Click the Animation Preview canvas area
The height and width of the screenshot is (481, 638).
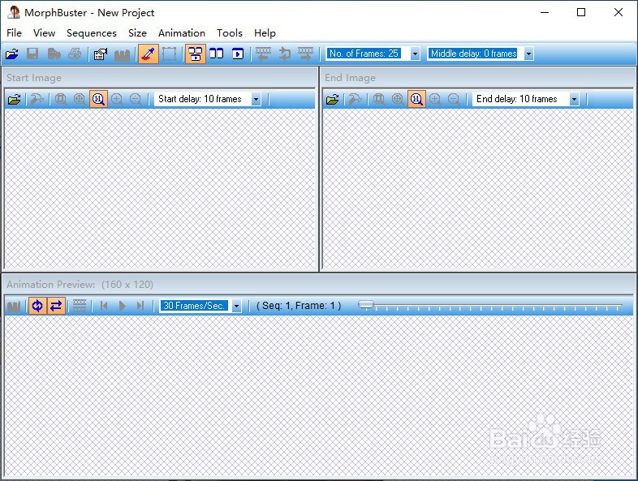tap(319, 396)
